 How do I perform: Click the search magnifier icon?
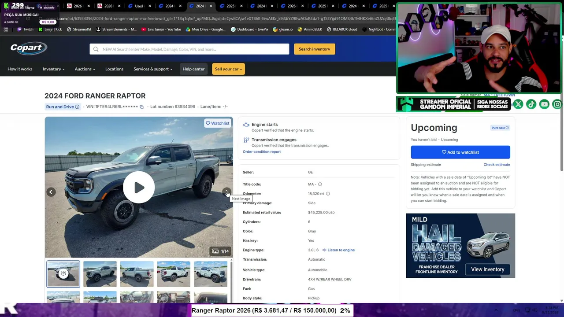96,49
